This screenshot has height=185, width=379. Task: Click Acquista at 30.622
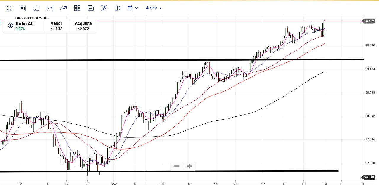pos(83,26)
